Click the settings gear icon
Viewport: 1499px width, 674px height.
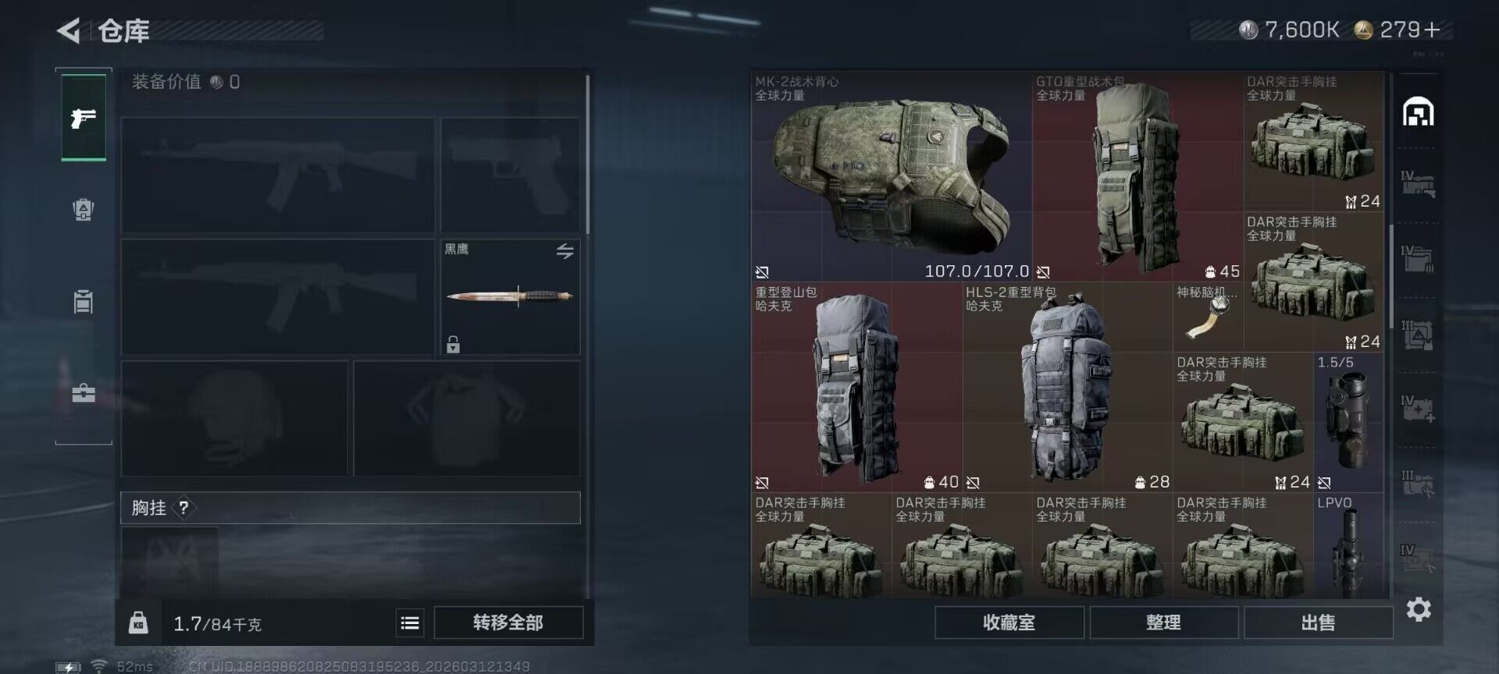1419,609
